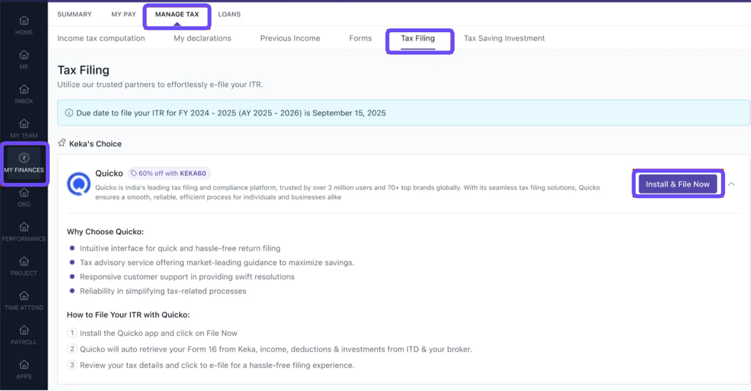Image resolution: width=751 pixels, height=391 pixels.
Task: Open Home in the sidebar
Action: click(x=24, y=21)
